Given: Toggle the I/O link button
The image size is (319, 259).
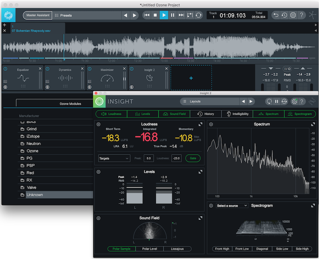Looking at the screenshot, I should 287,69.
